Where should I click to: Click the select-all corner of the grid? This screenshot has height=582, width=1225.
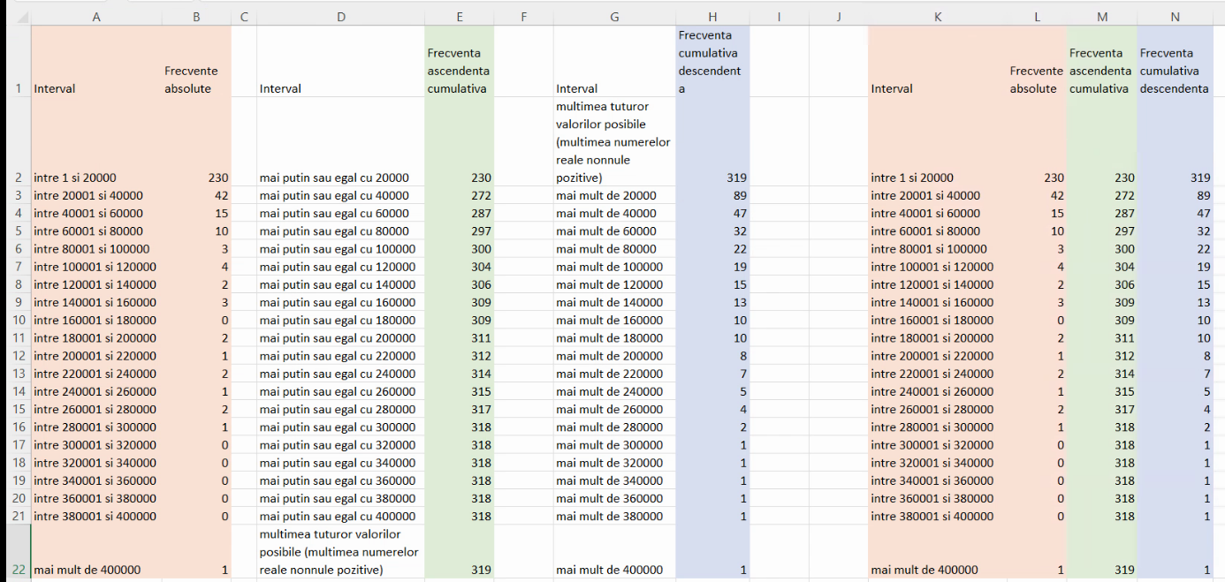tap(16, 16)
